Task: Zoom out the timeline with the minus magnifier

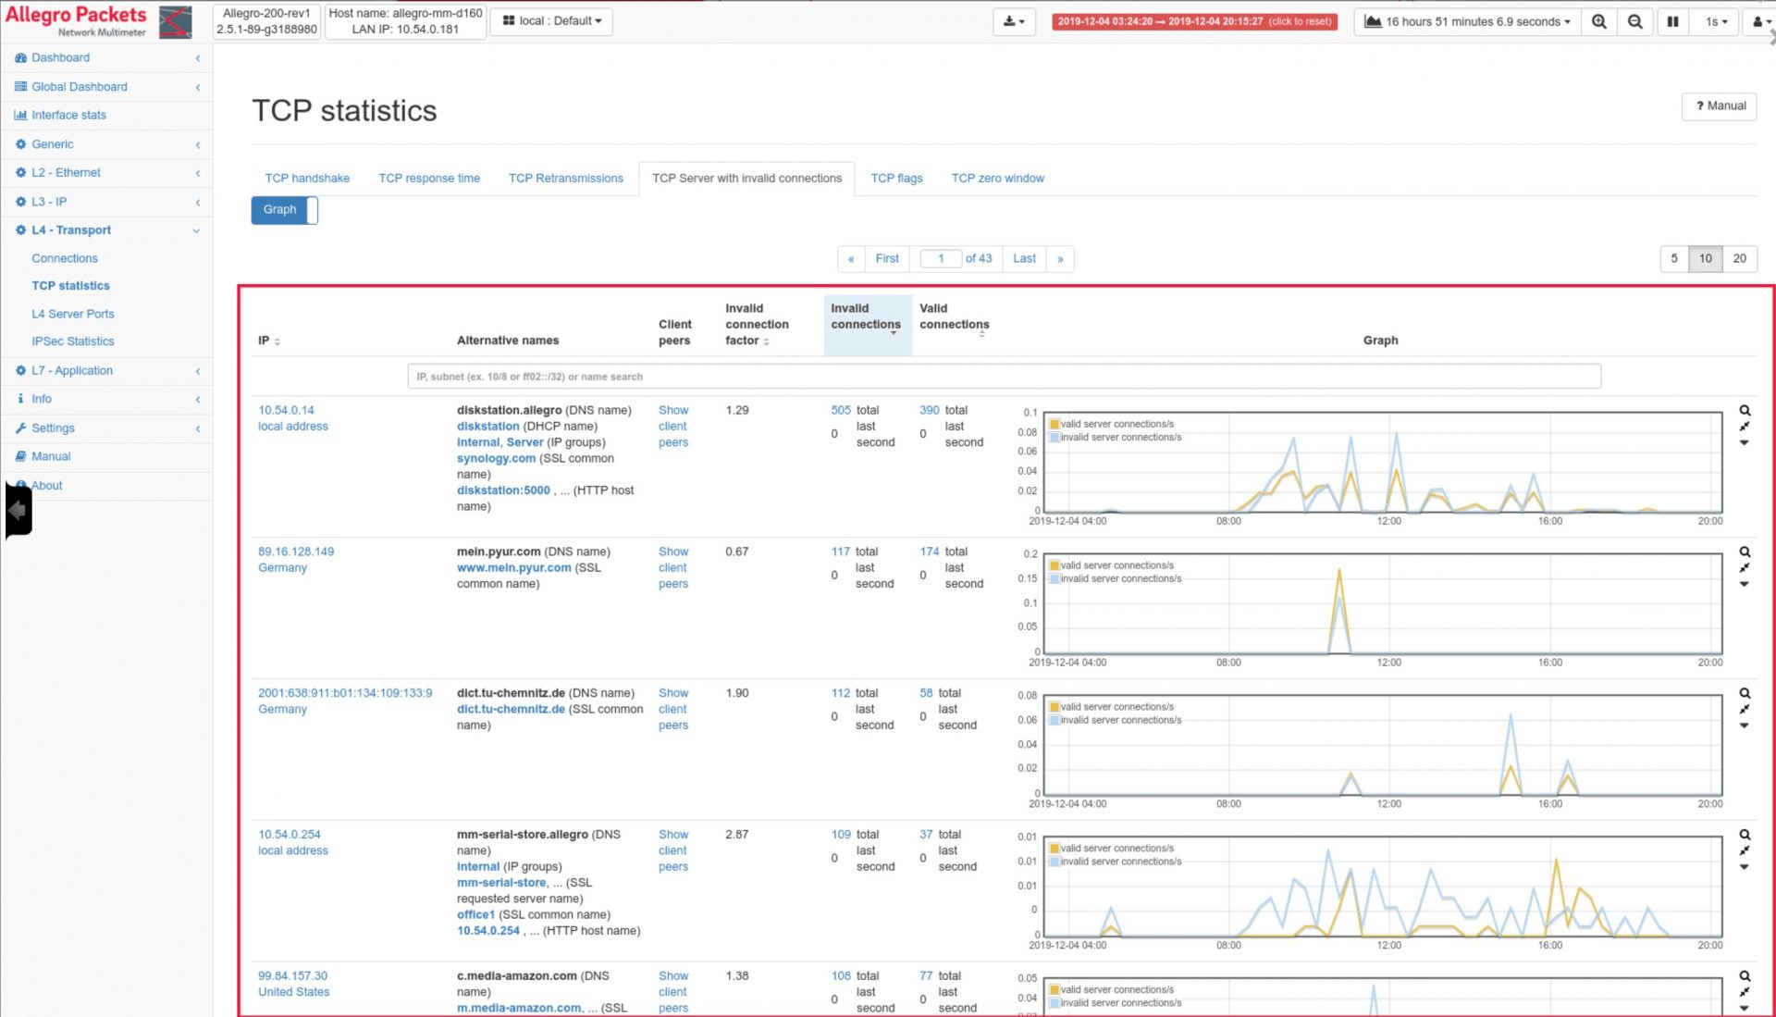Action: (x=1635, y=20)
